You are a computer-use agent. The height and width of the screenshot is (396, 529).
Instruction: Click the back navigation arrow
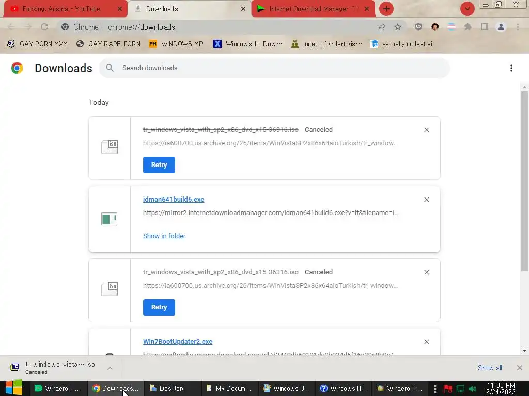11,27
